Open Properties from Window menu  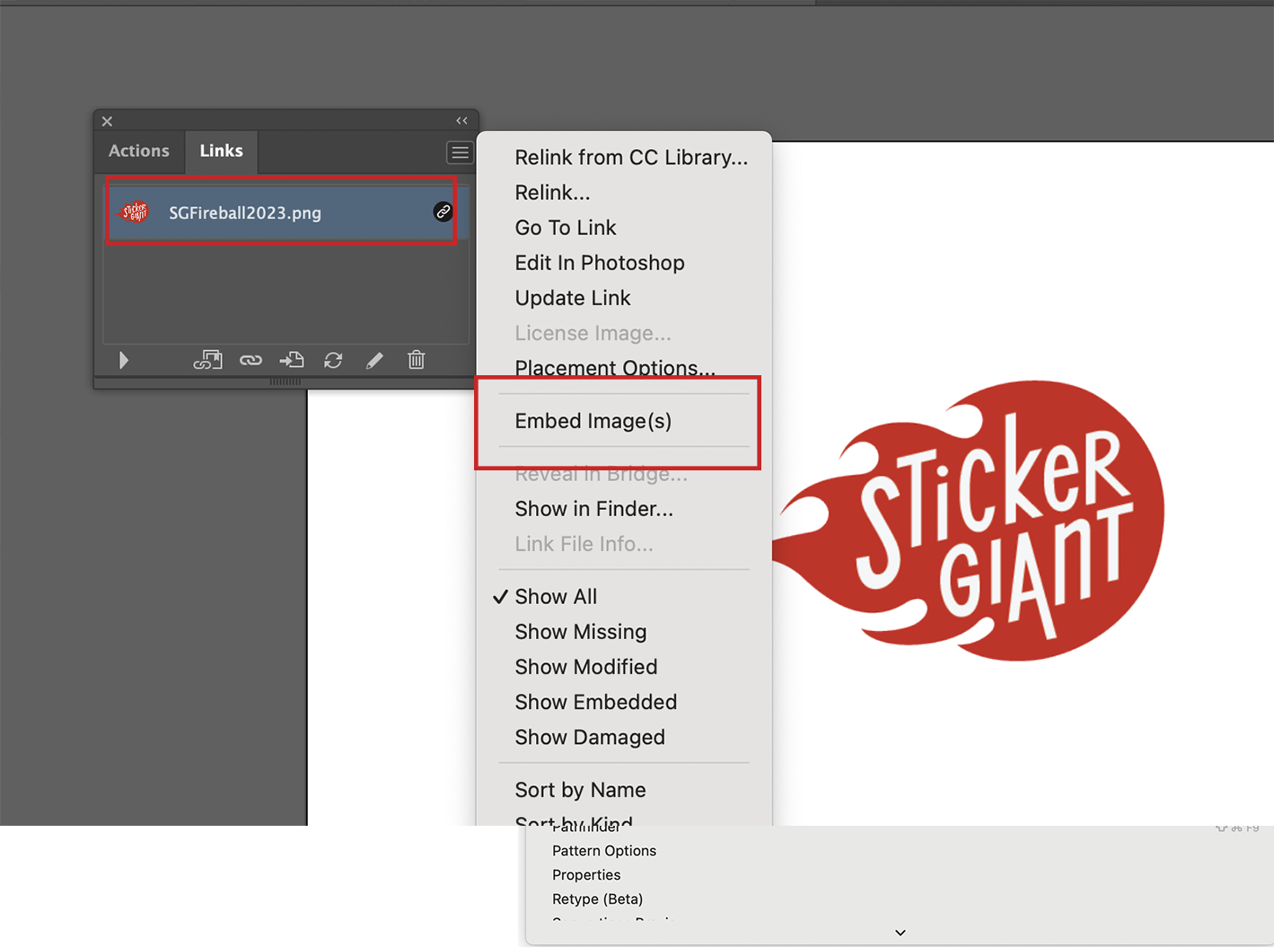click(x=586, y=874)
